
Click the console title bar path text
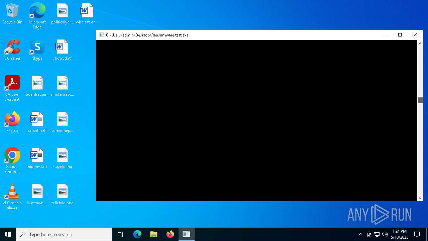(147, 35)
